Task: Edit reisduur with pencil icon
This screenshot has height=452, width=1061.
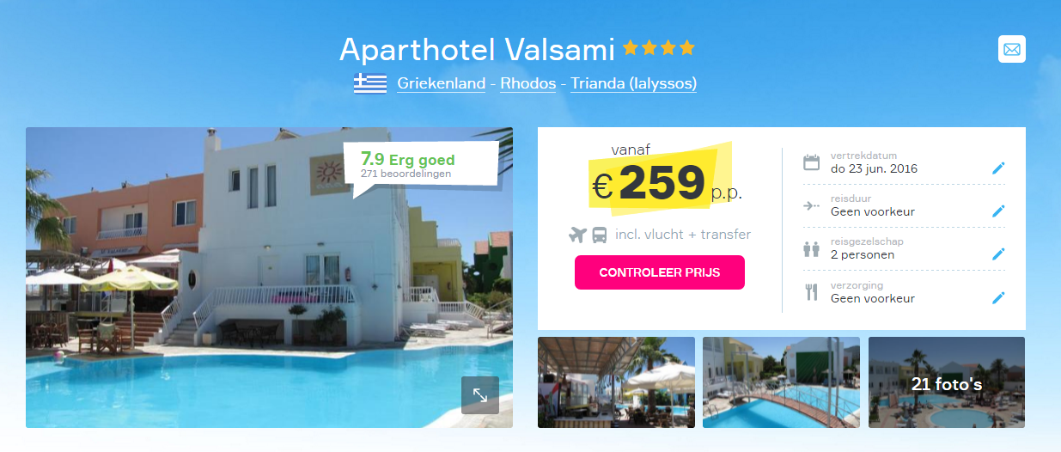Action: point(997,211)
